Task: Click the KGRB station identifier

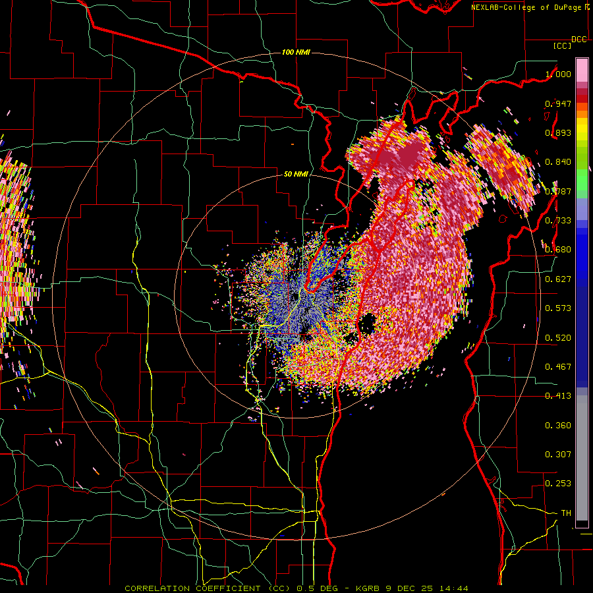Action: click(368, 588)
